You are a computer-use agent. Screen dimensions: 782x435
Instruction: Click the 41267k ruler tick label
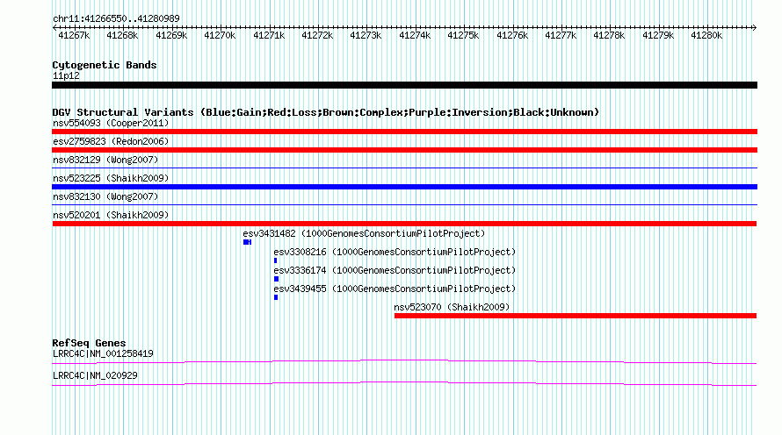74,35
